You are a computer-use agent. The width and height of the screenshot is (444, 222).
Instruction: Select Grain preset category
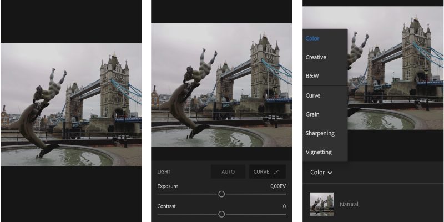[312, 114]
